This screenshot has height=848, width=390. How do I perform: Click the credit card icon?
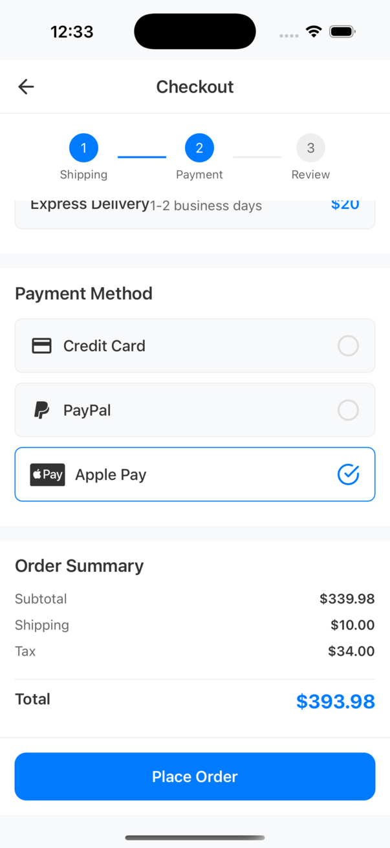42,346
